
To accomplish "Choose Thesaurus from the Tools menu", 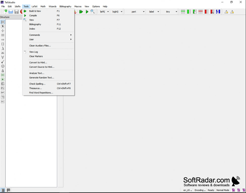I will 48,88.
